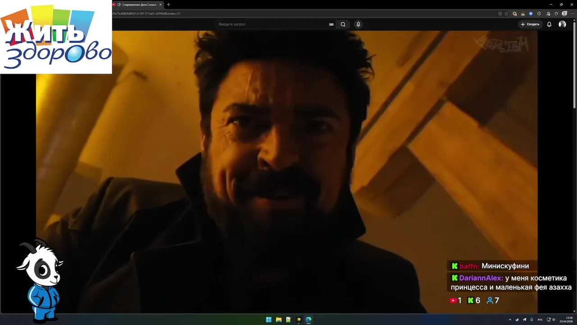577x325 pixels.
Task: Click the "Создать" create button
Action: (x=530, y=24)
